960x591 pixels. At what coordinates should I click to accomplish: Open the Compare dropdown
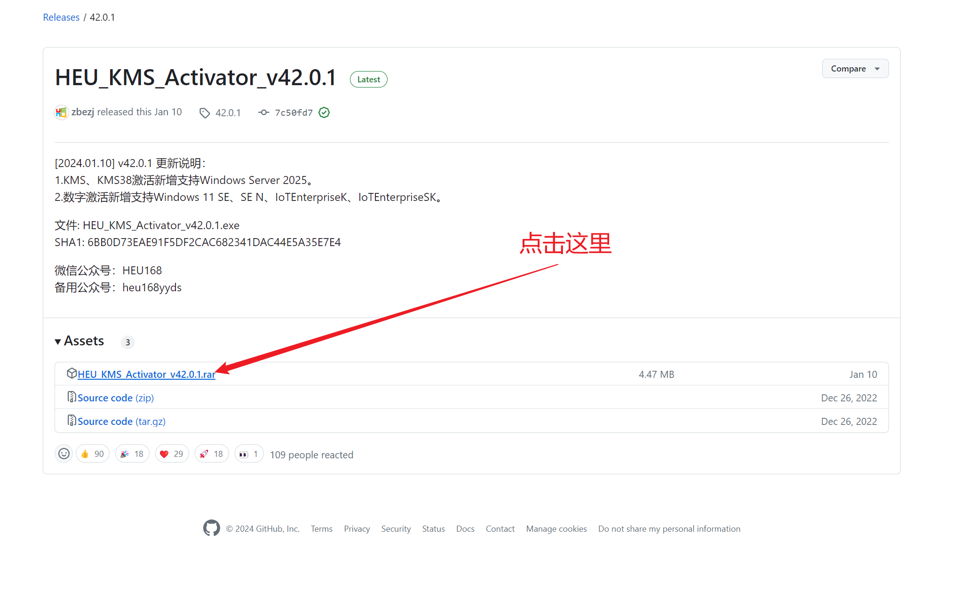click(855, 69)
